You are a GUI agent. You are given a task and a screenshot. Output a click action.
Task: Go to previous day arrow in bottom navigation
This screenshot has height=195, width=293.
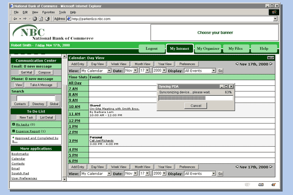point(237,167)
